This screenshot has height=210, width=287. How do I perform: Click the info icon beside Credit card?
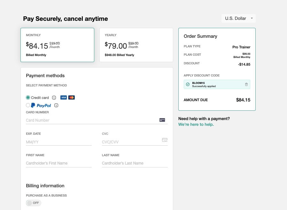(54, 98)
